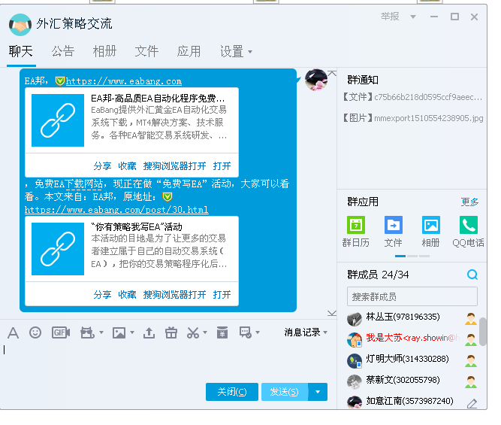Expand the group video options arrow
Image resolution: width=501 pixels, height=425 pixels.
[x=101, y=332]
